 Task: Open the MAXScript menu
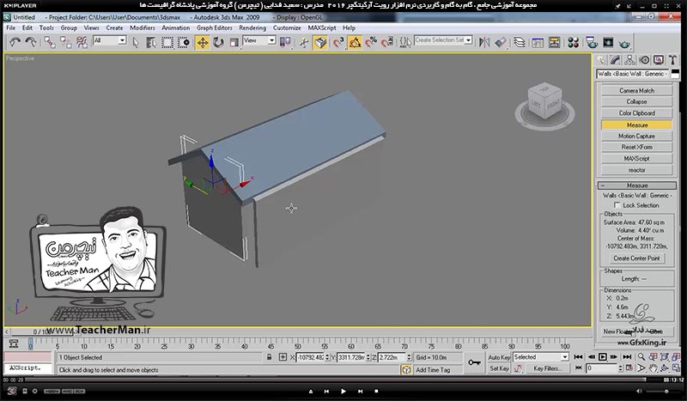(x=322, y=27)
